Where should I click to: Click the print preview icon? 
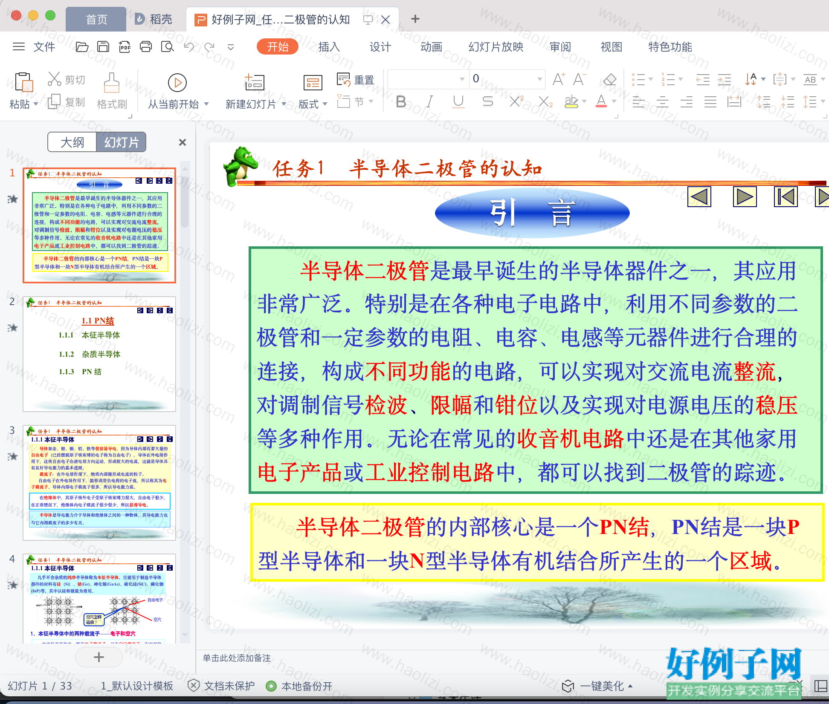(168, 47)
